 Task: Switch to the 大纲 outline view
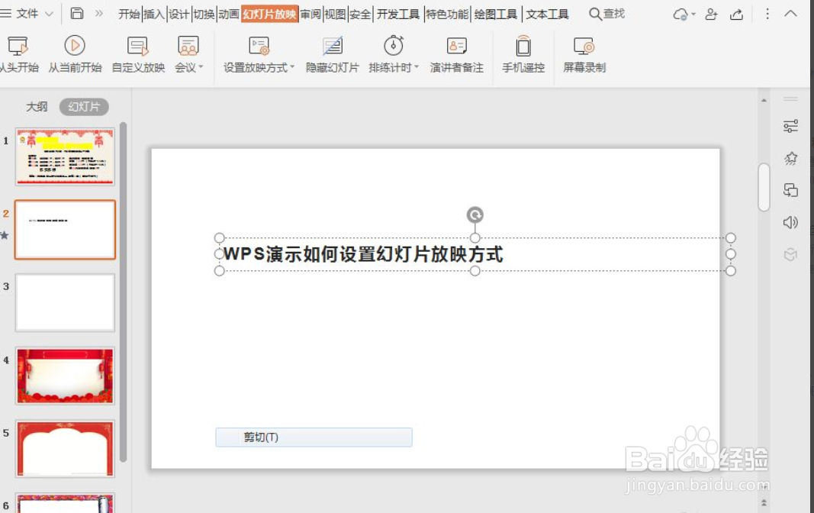37,107
